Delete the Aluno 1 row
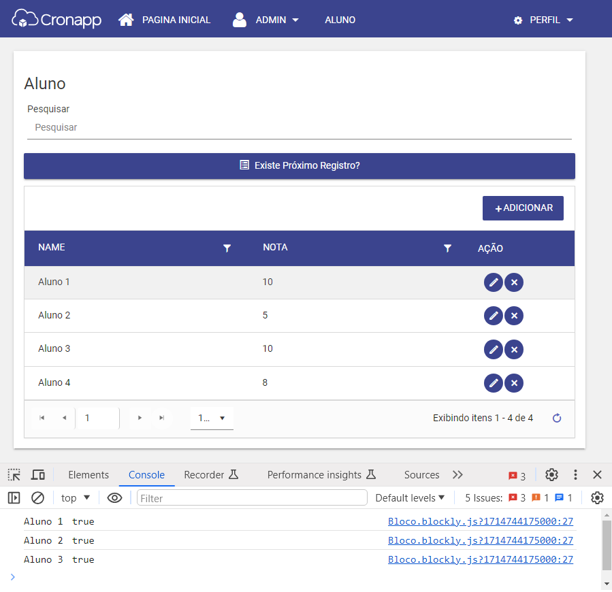This screenshot has width=612, height=592. pyautogui.click(x=514, y=282)
